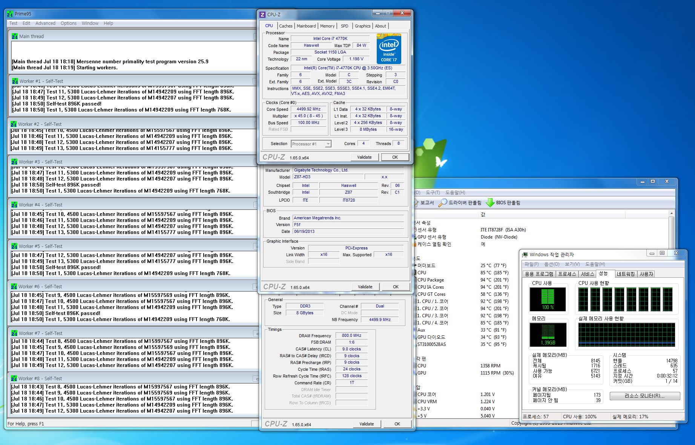The width and height of the screenshot is (695, 445).
Task: Switch to the About tab in CPU-Z
Action: (380, 26)
